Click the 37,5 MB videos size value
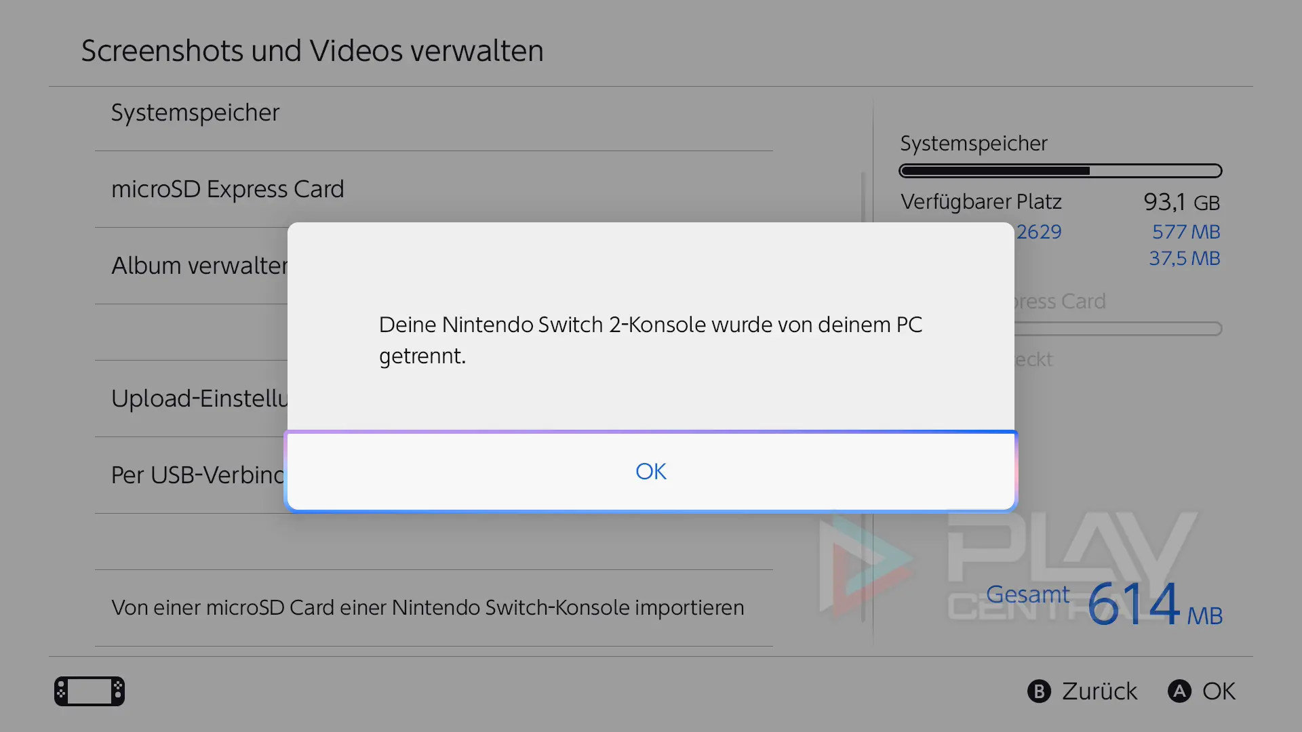 coord(1184,258)
